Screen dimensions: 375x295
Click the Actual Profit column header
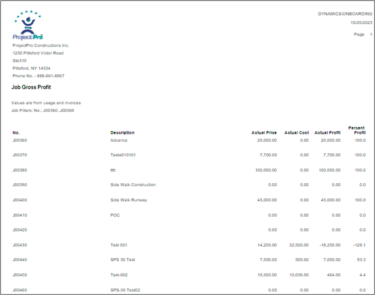point(327,133)
